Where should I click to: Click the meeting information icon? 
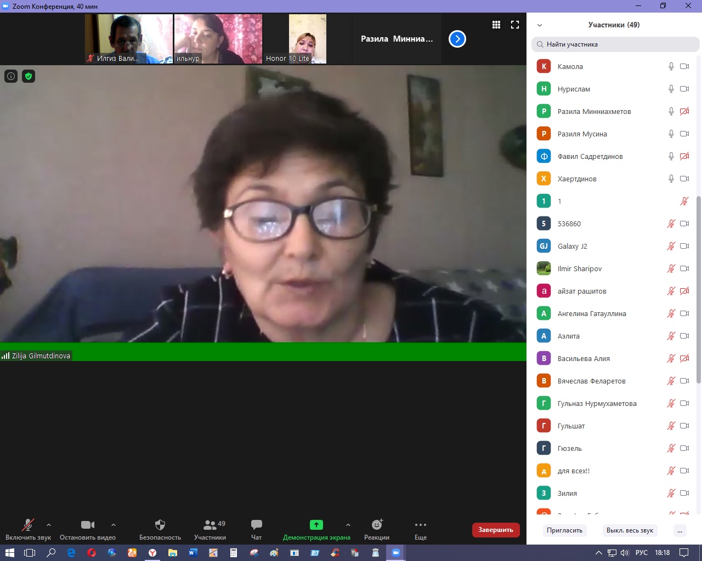[11, 76]
